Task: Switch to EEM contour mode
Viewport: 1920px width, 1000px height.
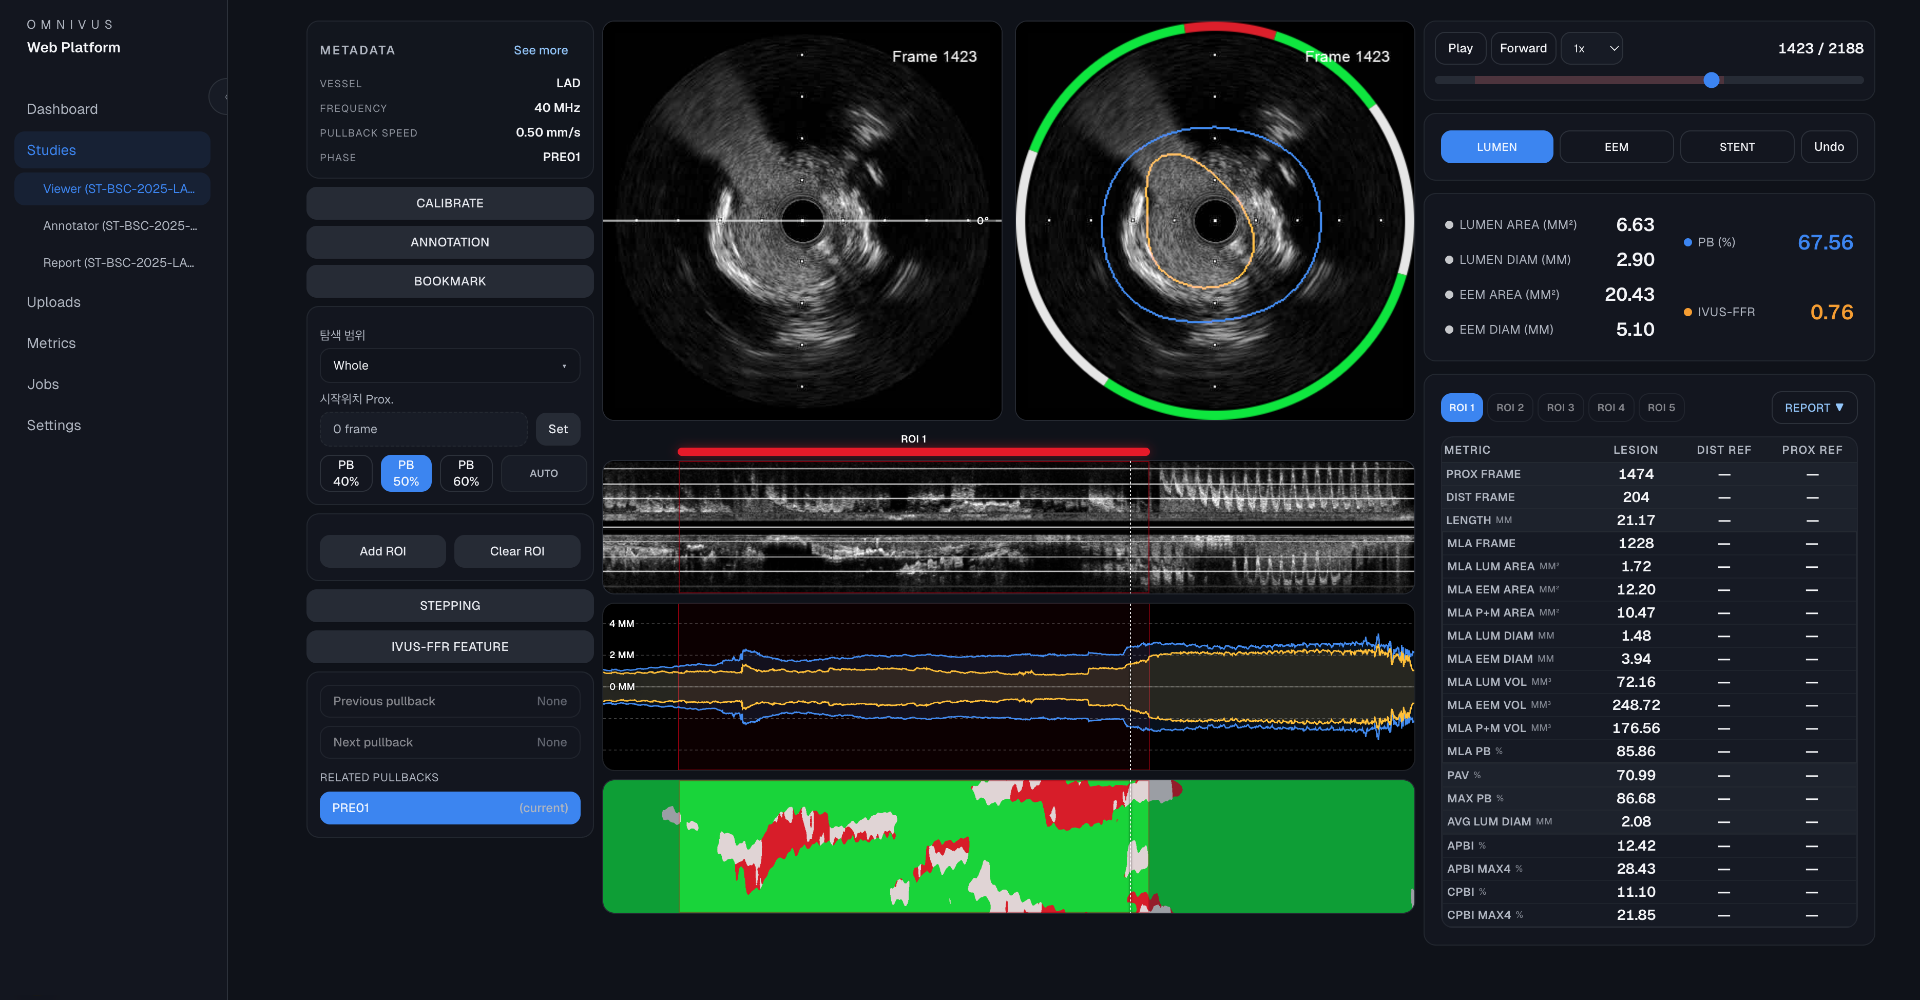Action: (x=1616, y=146)
